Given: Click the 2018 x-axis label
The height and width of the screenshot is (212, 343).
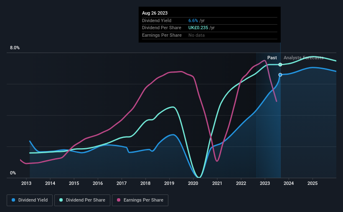Looking at the screenshot, I should point(145,183).
